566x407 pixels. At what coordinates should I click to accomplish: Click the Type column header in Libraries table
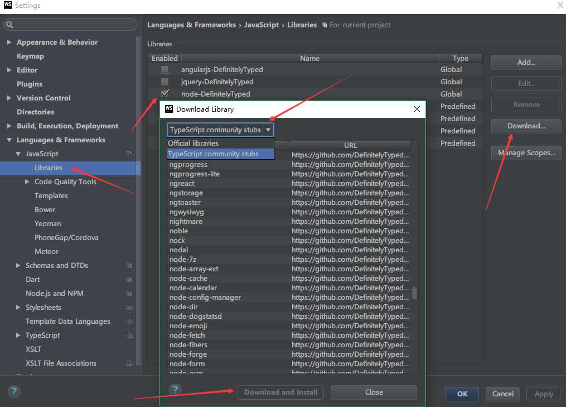tap(460, 58)
